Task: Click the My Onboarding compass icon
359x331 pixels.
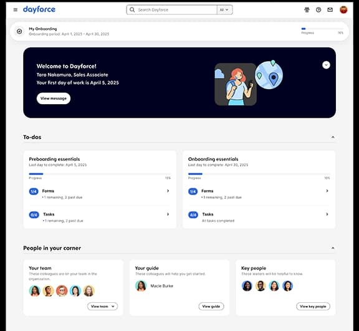Action: coord(19,31)
